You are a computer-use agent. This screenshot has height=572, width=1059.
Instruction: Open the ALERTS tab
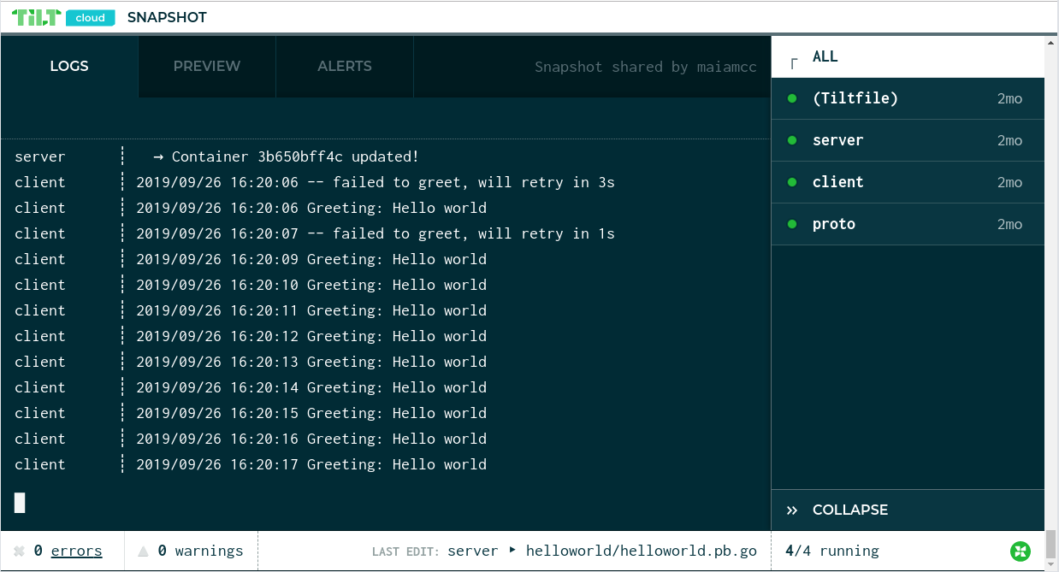point(345,66)
